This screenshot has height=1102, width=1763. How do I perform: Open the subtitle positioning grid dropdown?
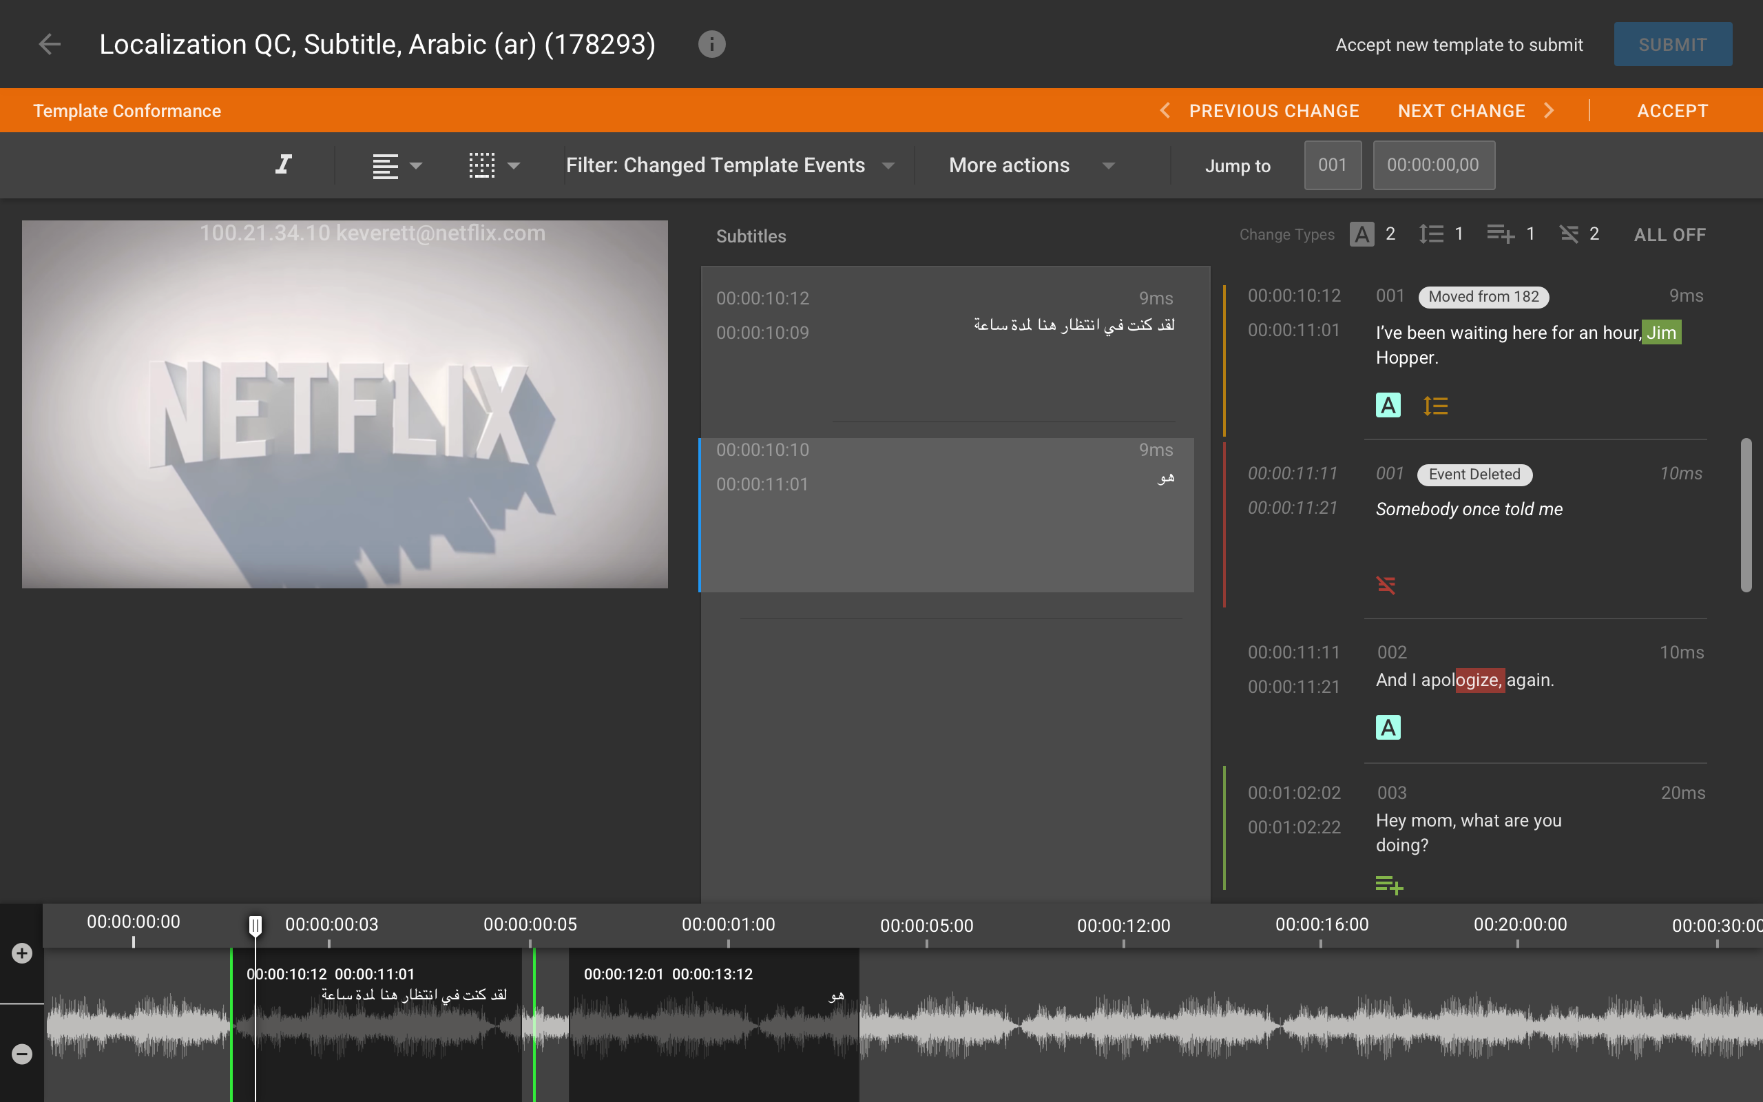click(494, 165)
